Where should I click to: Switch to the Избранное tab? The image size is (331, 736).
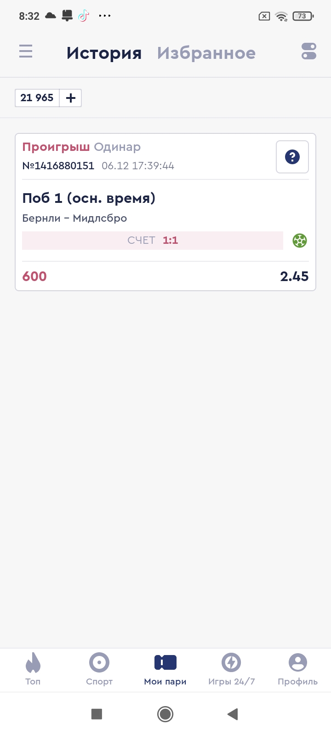206,53
